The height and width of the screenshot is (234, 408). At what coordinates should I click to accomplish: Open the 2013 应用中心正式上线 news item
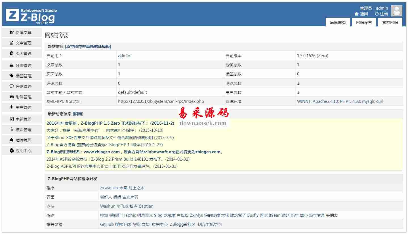(x=112, y=166)
